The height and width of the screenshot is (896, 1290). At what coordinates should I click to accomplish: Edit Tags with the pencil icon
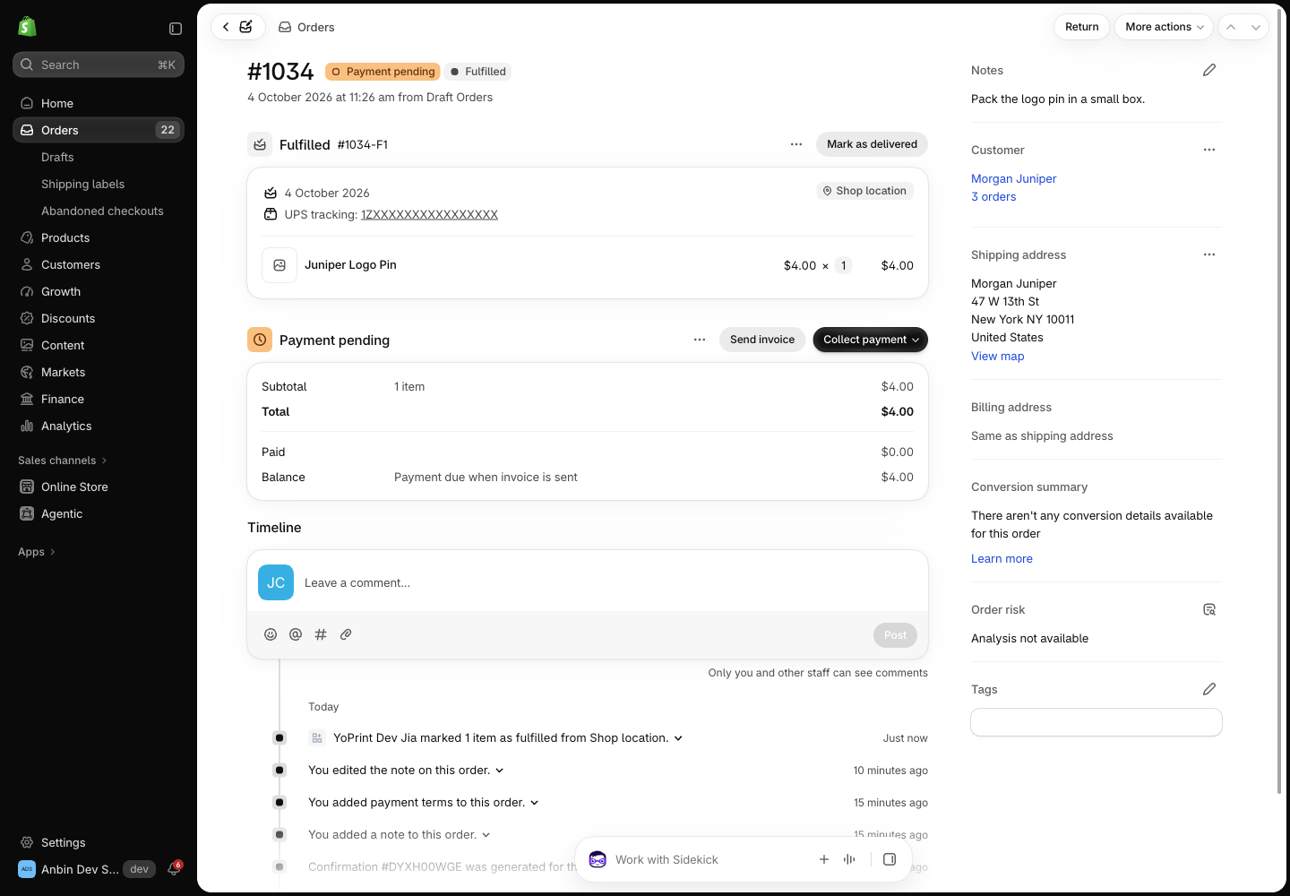tap(1209, 689)
